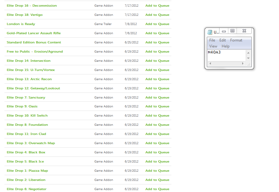279x192 pixels.
Task: Minimize the Notepad window
Action: 224,31
